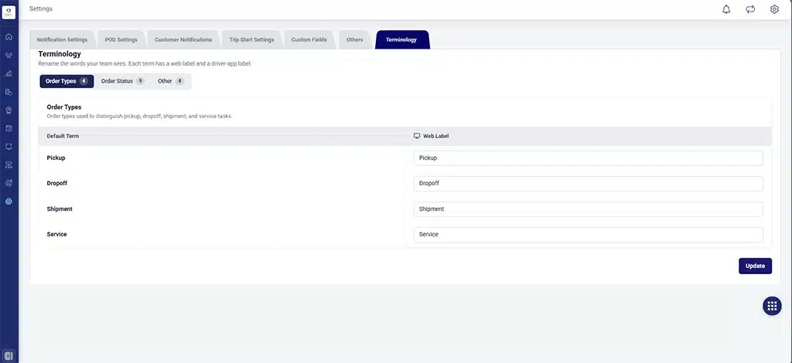Image resolution: width=792 pixels, height=363 pixels.
Task: Click the Default Term column header
Action: [x=63, y=136]
